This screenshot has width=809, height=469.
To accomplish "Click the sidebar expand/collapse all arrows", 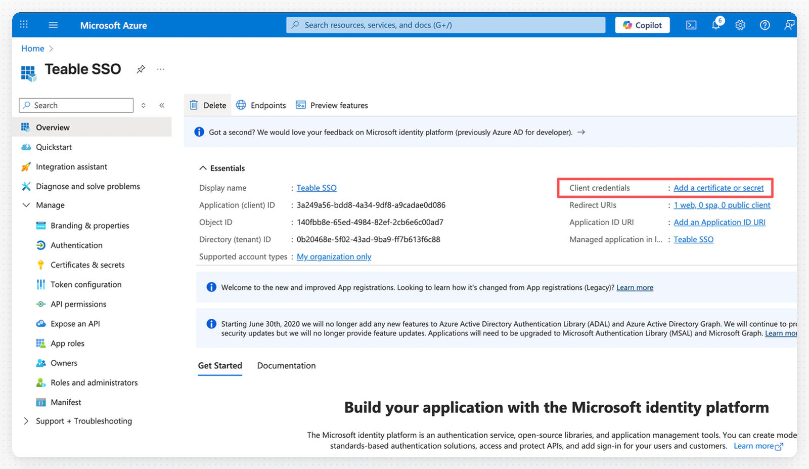I will coord(144,105).
